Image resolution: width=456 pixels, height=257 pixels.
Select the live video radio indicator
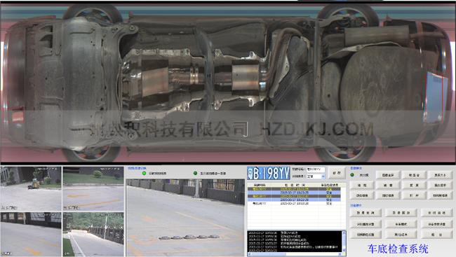144,174
